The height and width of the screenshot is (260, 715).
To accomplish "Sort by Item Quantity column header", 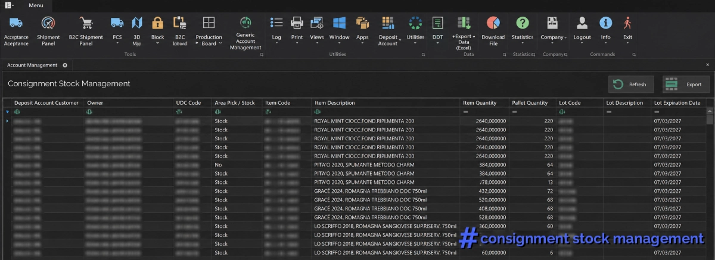I will [485, 103].
